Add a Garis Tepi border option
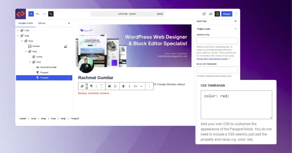 (235, 21)
